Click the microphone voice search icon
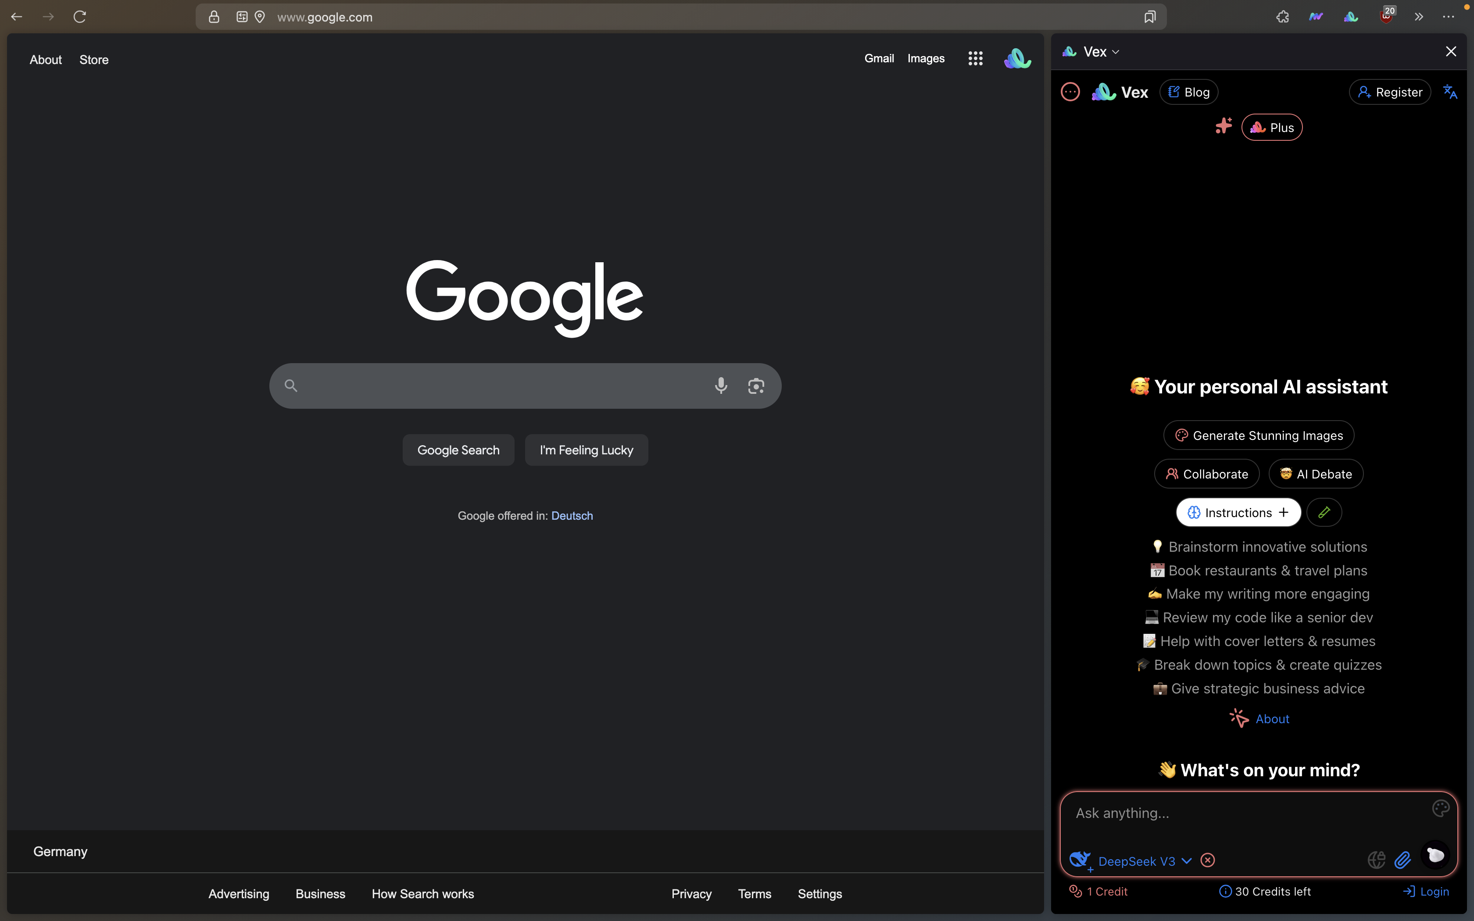This screenshot has height=921, width=1474. [x=721, y=386]
